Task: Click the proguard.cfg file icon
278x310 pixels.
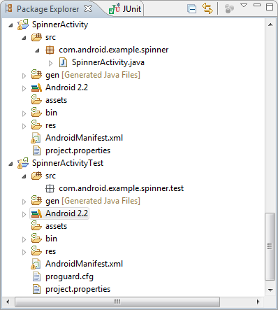Action: (x=36, y=276)
